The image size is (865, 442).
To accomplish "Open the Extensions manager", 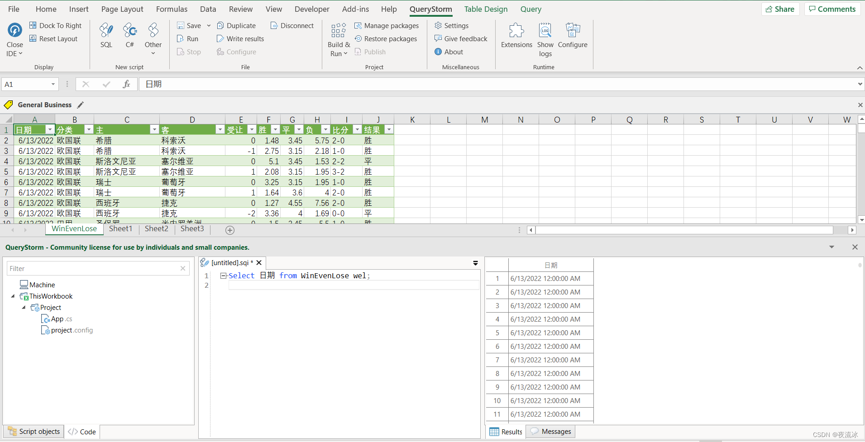I will click(x=516, y=37).
